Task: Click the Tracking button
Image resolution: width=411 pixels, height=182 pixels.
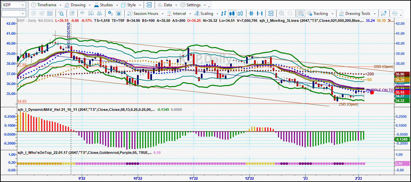Action: (x=320, y=14)
